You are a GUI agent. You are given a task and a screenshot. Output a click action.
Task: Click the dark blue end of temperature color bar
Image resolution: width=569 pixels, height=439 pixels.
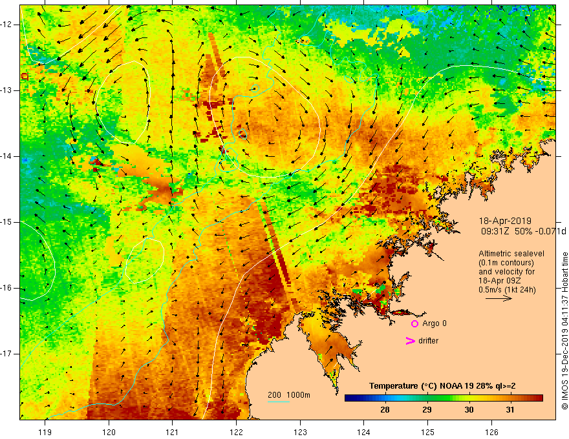coord(350,398)
